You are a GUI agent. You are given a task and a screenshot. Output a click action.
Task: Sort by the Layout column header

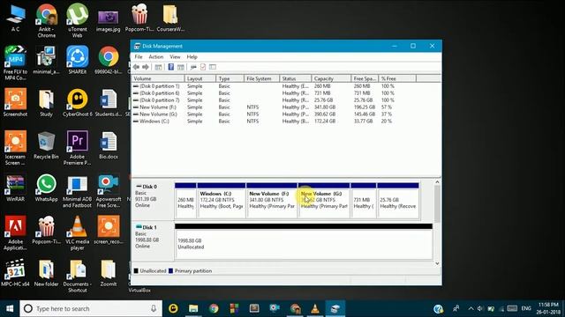tap(200, 78)
